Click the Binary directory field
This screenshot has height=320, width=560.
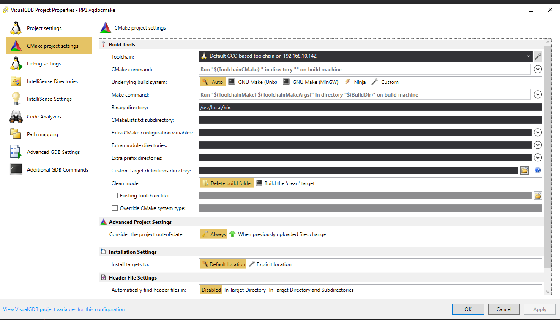point(370,108)
